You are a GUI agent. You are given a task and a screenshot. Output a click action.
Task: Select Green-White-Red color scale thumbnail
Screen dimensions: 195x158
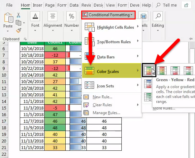click(175, 71)
